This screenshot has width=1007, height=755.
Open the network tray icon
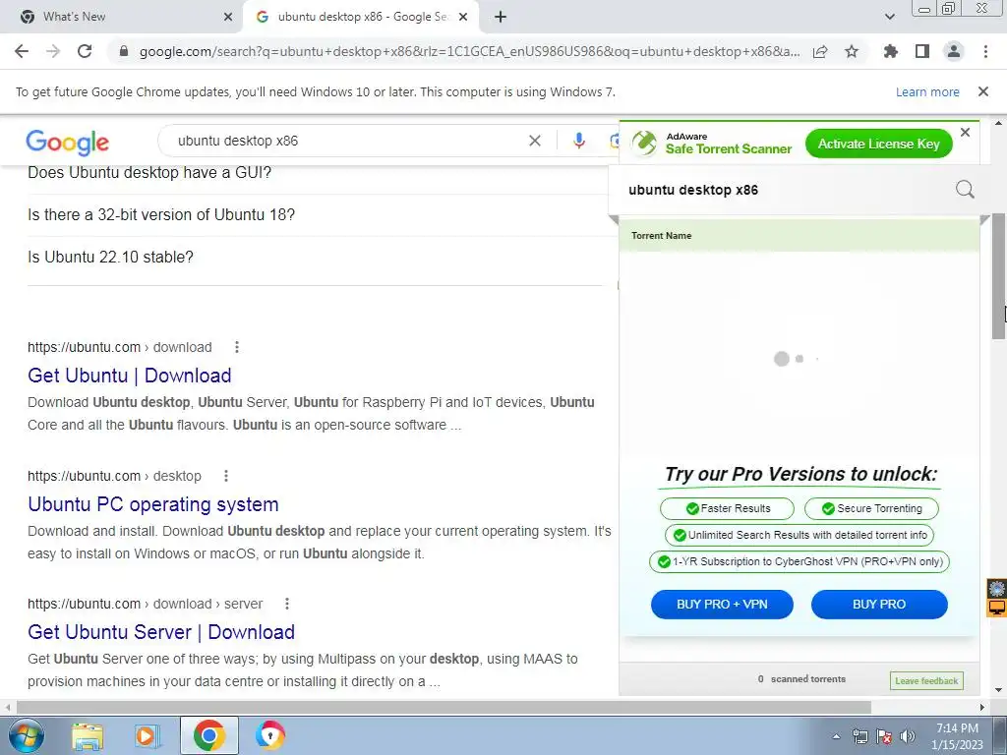pyautogui.click(x=859, y=736)
